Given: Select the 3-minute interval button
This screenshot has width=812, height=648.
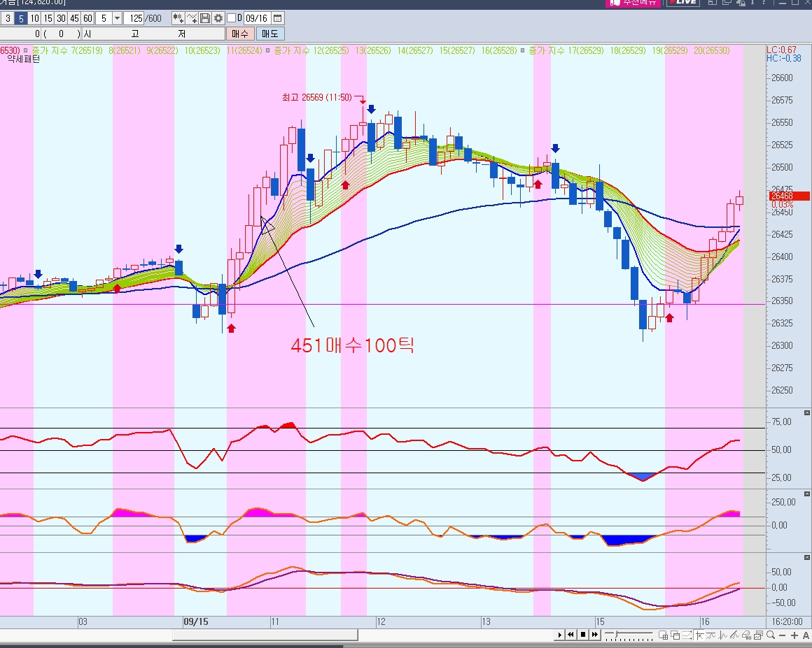Looking at the screenshot, I should 8,19.
